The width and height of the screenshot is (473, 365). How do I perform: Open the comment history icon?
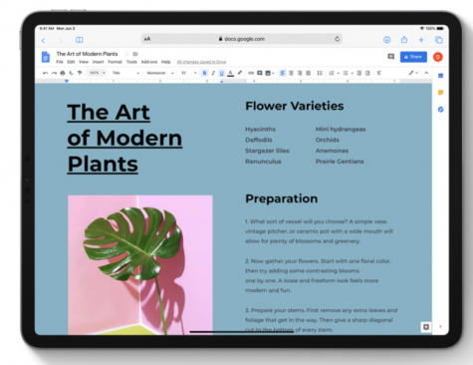(x=391, y=57)
